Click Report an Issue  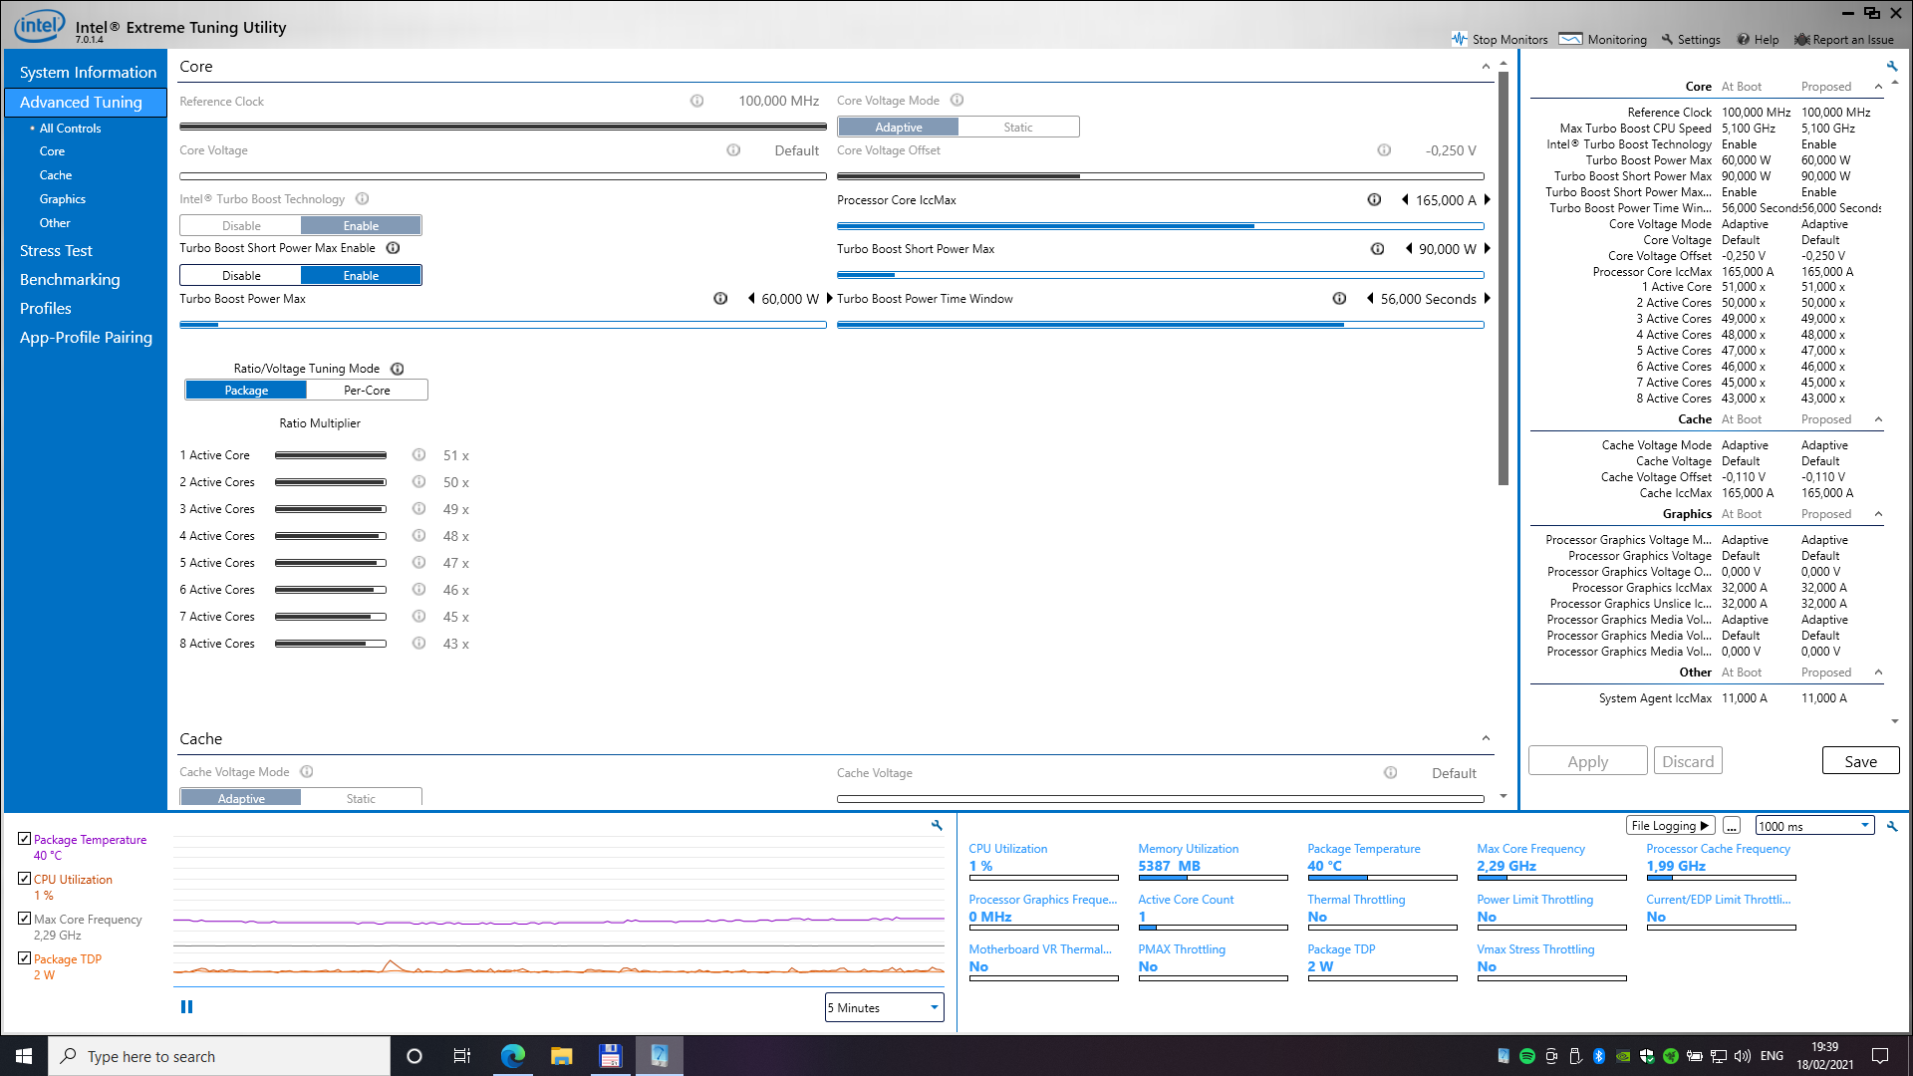tap(1844, 39)
